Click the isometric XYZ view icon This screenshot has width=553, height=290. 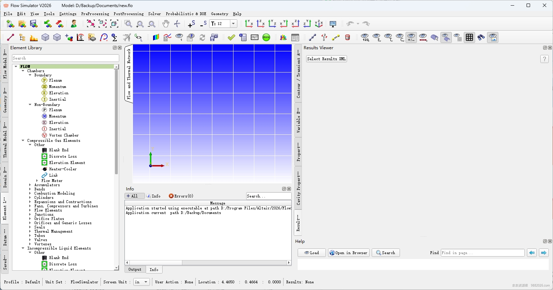click(319, 24)
